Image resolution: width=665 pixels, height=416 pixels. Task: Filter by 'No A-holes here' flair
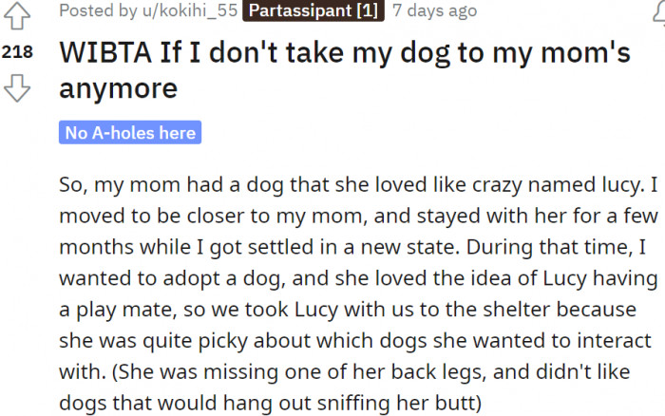pyautogui.click(x=130, y=133)
